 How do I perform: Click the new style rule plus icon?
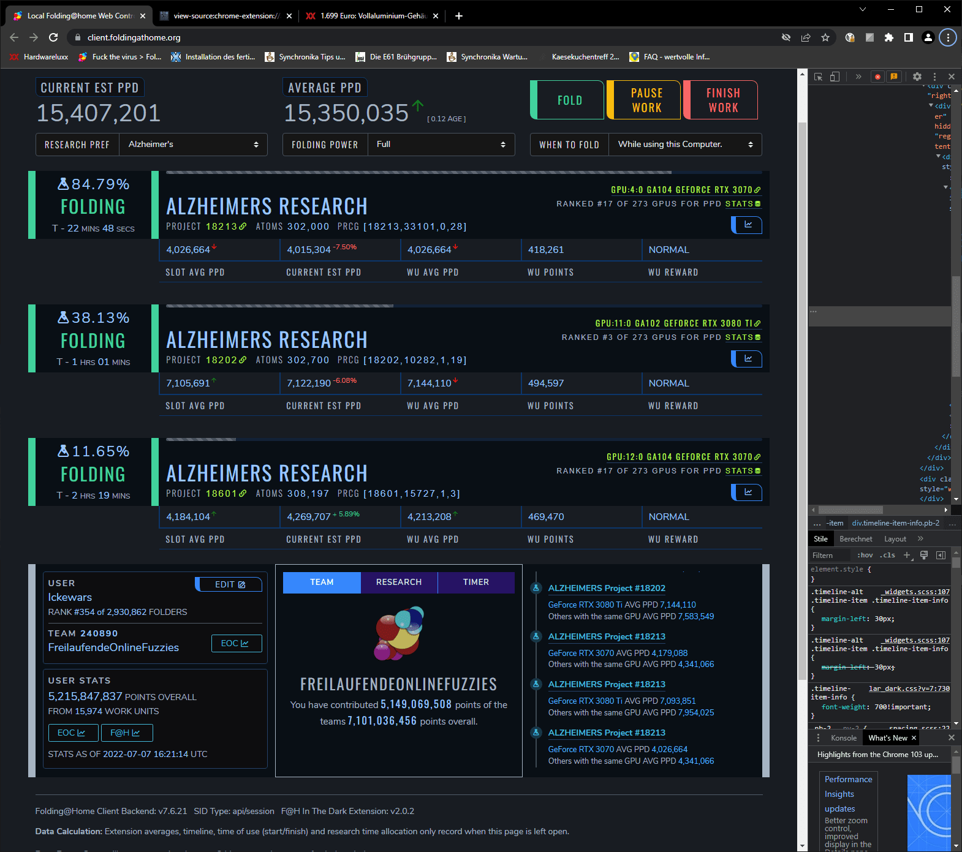[907, 555]
